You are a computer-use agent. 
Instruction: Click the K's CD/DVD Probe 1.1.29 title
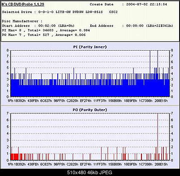(x=23, y=4)
